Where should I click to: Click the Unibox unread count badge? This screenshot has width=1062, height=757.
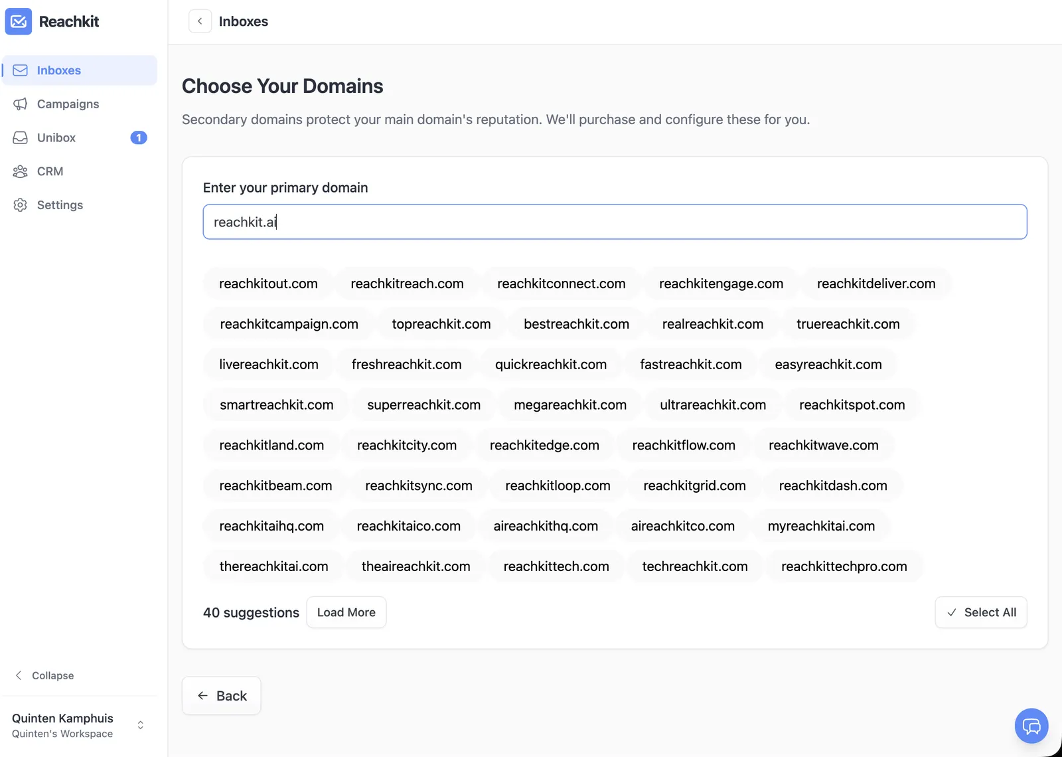tap(139, 137)
